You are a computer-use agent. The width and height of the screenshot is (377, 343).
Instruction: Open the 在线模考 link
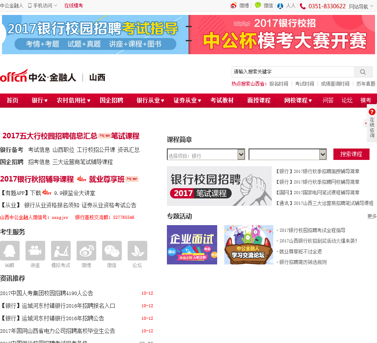73,6
